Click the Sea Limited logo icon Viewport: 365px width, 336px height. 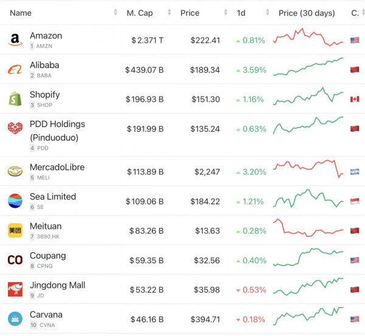click(x=15, y=201)
